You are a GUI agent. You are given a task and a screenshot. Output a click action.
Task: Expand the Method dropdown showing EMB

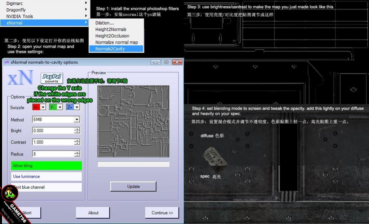pos(77,119)
